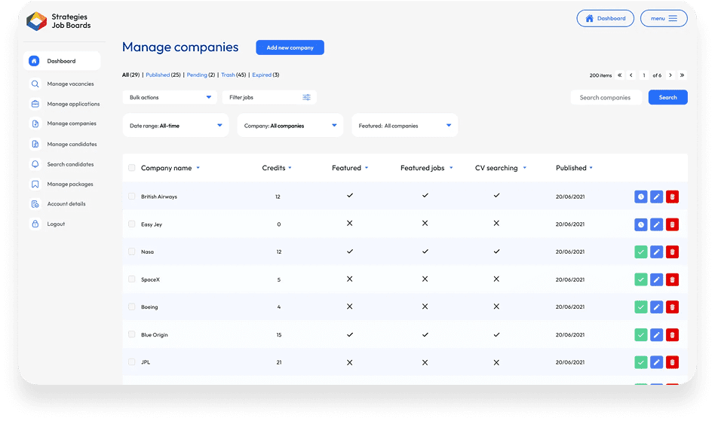The height and width of the screenshot is (421, 715).
Task: Click the green approve checkmark icon for SpaceX
Action: (x=641, y=279)
